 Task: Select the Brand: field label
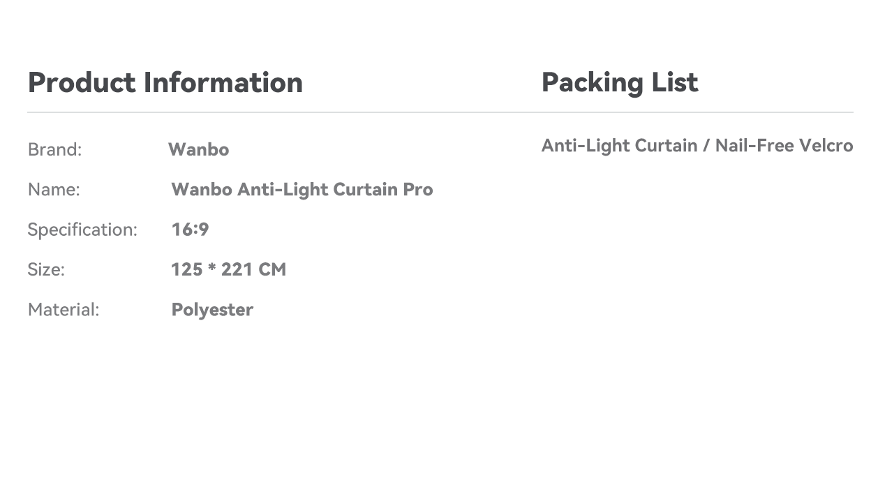pyautogui.click(x=55, y=150)
